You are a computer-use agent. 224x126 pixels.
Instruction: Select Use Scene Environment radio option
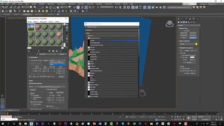(181, 55)
